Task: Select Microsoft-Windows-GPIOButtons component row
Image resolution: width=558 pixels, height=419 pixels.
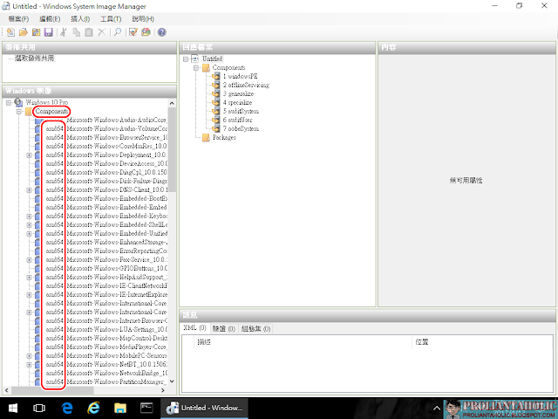Action: tap(106, 268)
